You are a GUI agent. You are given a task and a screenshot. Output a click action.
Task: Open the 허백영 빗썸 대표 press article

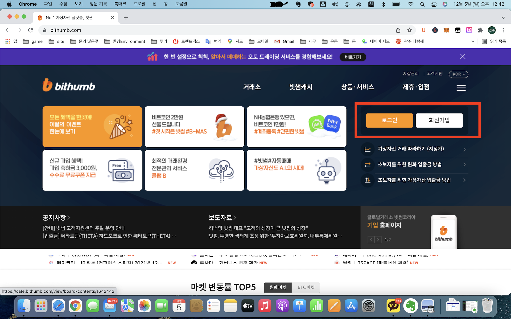(x=258, y=228)
